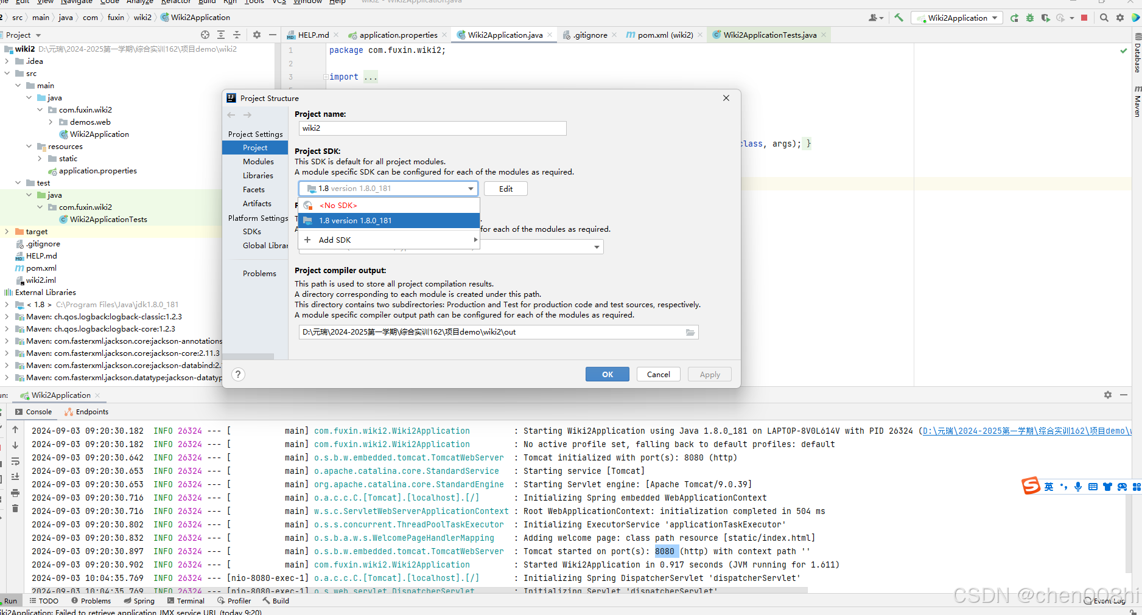Toggle soft-wrap in the console gutter
1142x615 pixels.
tap(15, 461)
